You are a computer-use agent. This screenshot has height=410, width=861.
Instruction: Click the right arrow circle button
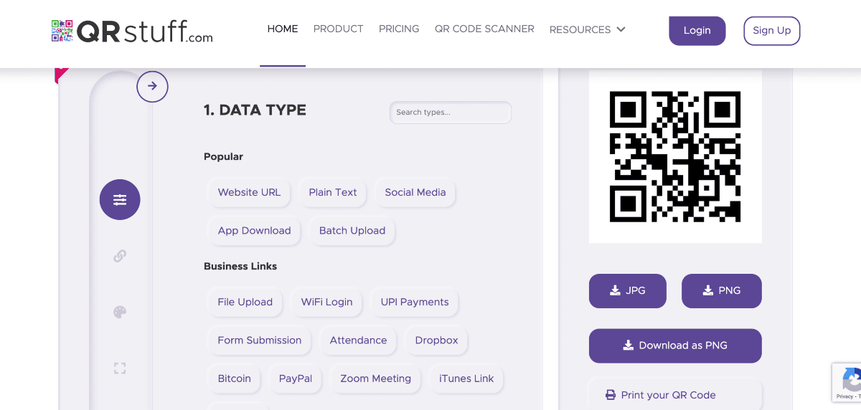coord(152,87)
